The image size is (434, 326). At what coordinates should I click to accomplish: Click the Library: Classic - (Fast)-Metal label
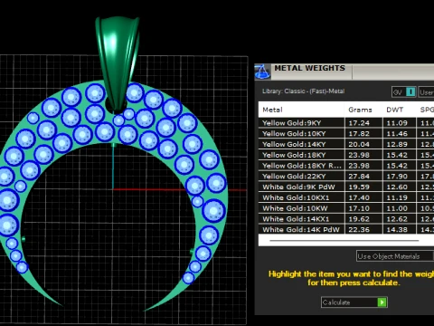(303, 91)
